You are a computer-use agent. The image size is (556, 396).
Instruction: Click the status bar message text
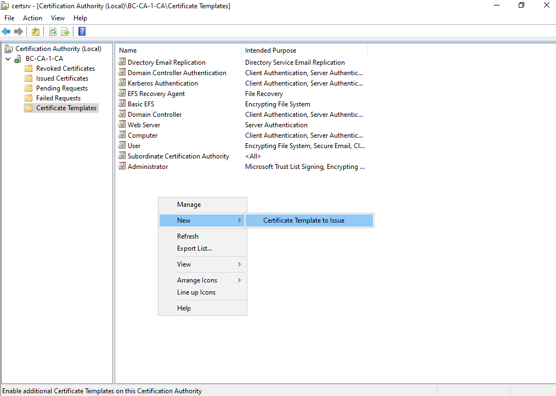click(x=102, y=391)
